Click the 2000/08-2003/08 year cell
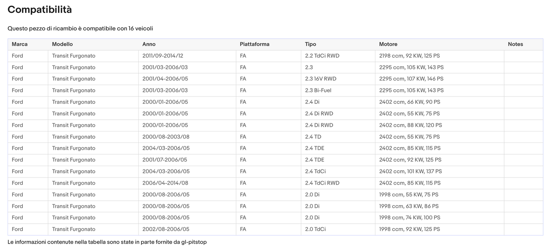 166,137
